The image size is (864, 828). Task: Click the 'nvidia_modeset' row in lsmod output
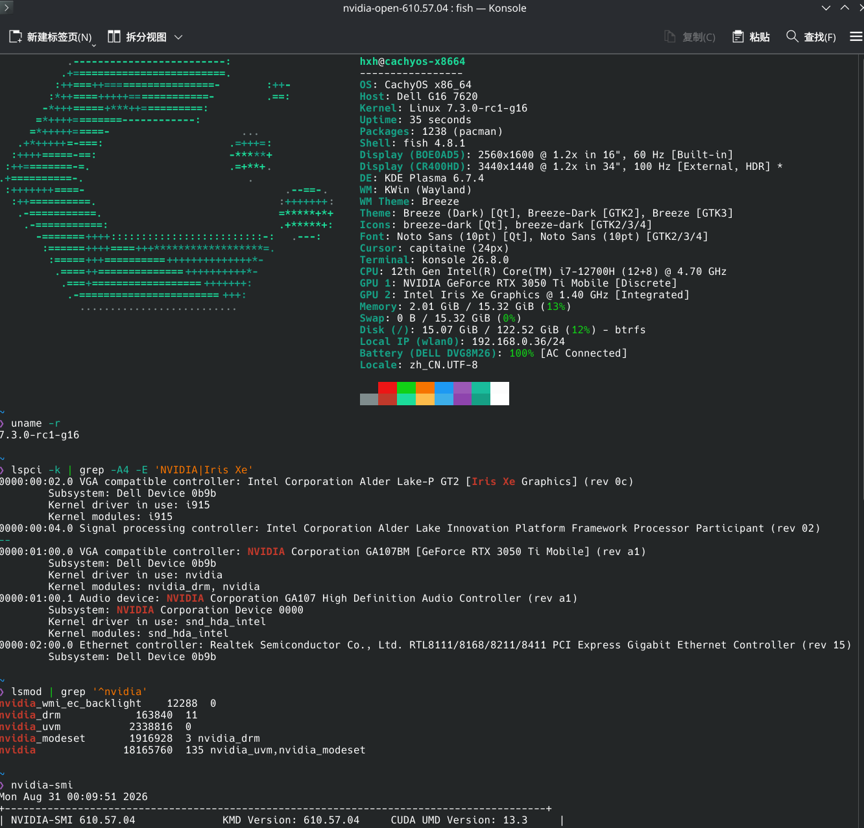coord(130,739)
